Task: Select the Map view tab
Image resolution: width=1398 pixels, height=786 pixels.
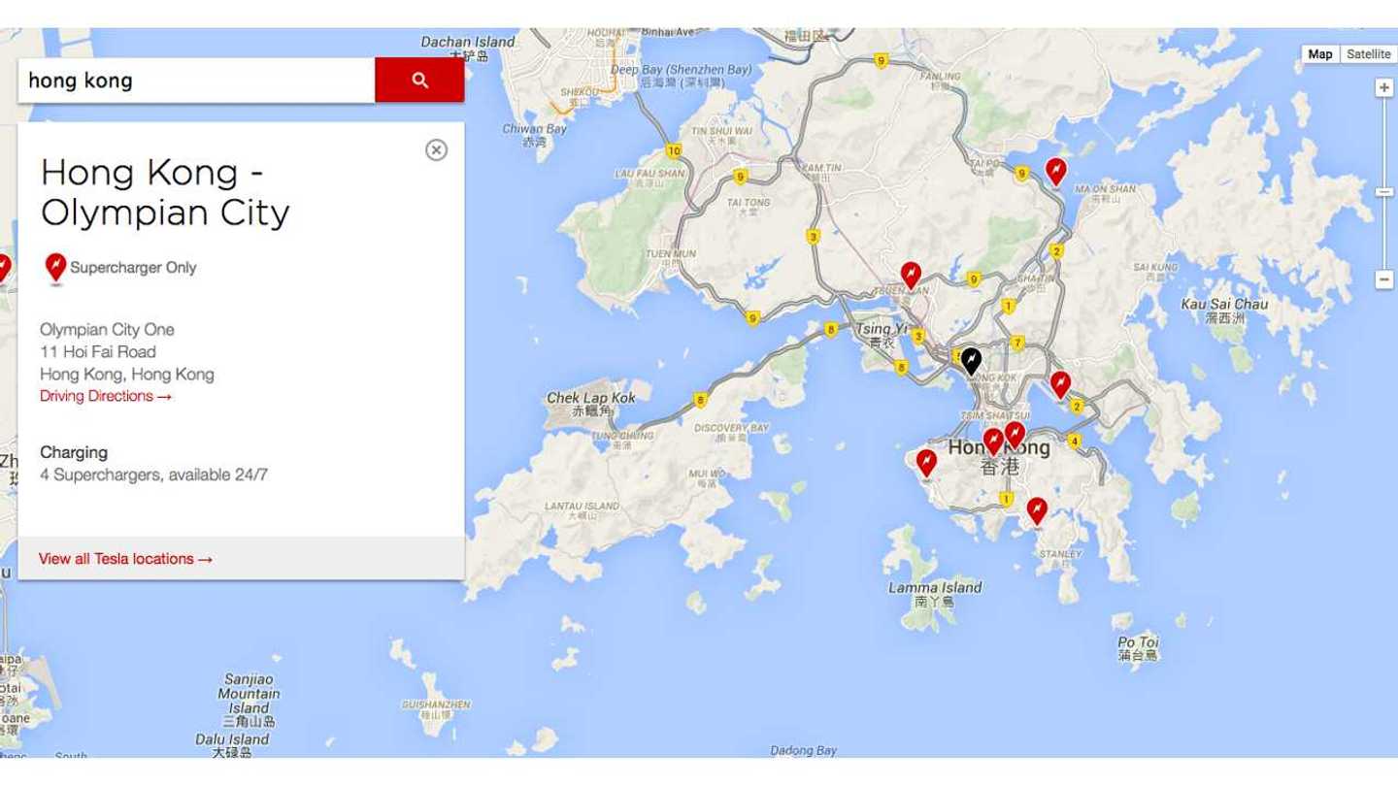Action: [1319, 54]
